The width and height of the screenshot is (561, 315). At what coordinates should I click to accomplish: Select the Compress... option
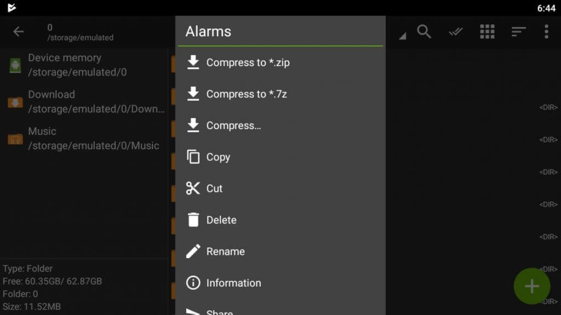233,126
